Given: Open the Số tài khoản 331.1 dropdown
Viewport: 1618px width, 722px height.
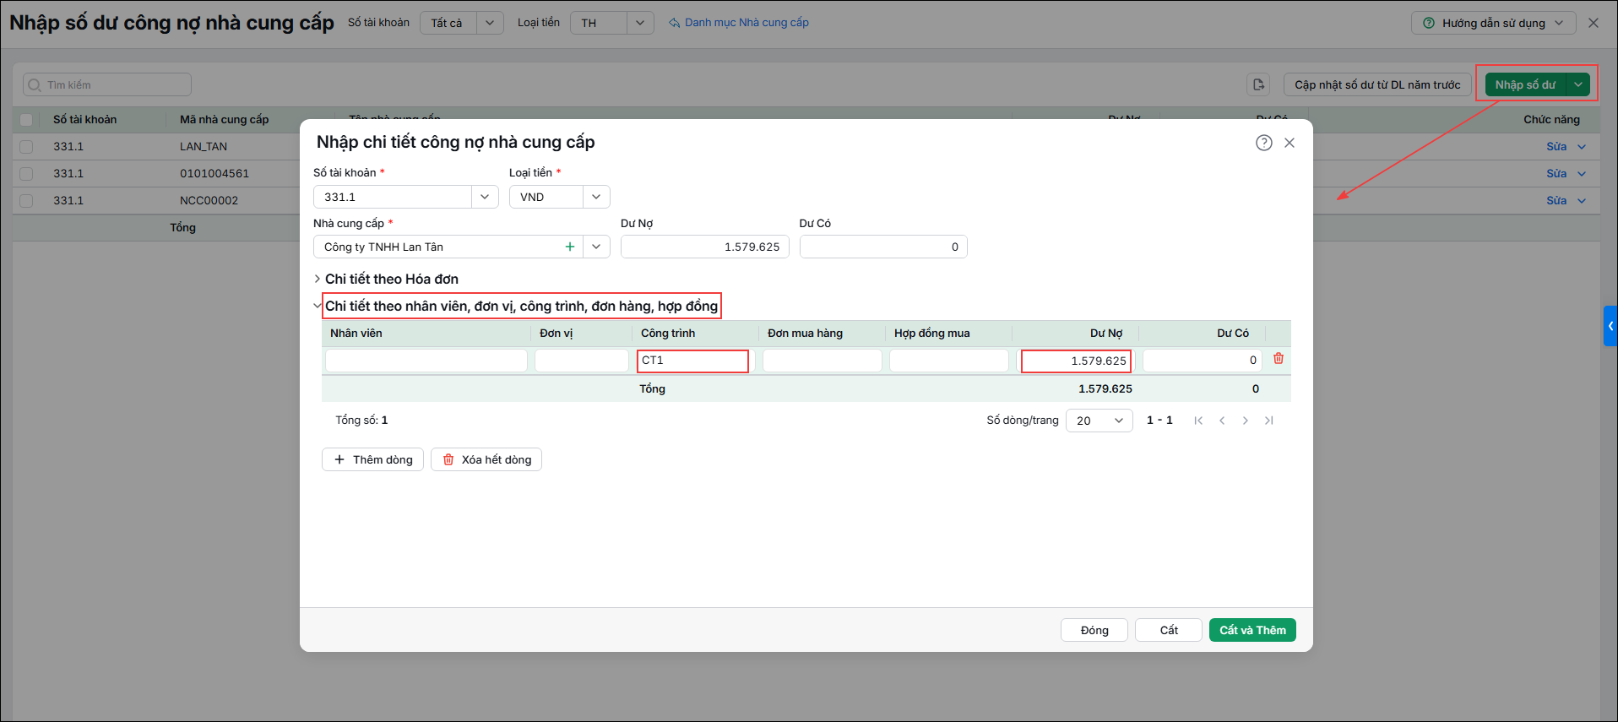Looking at the screenshot, I should click(406, 197).
